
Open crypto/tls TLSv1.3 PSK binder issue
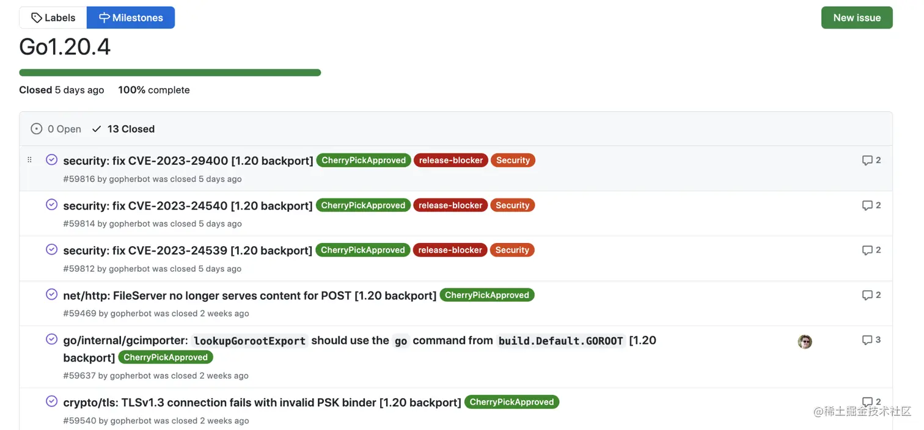262,403
